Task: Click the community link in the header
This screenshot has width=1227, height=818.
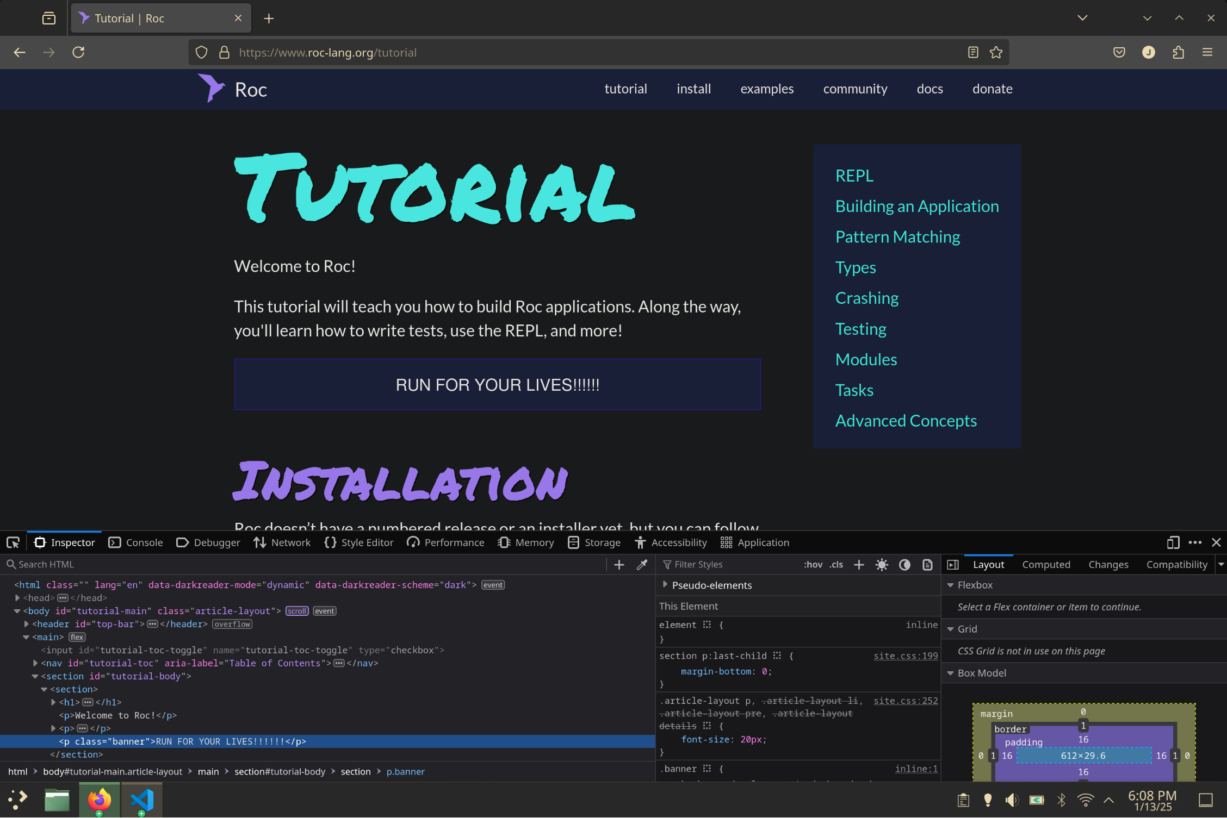Action: coord(855,89)
